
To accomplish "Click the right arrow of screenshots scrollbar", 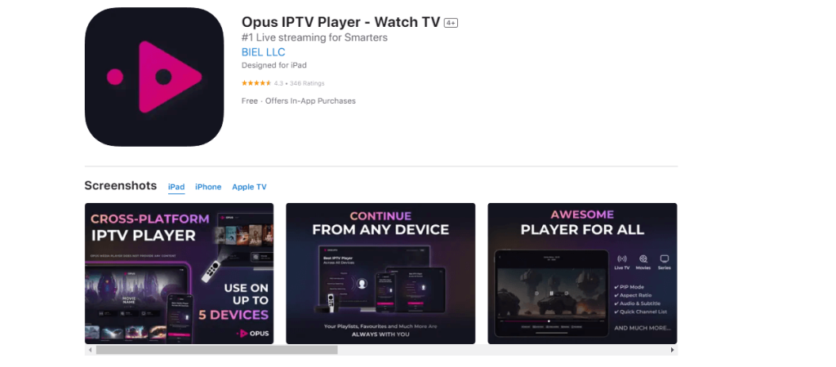I will (x=673, y=350).
